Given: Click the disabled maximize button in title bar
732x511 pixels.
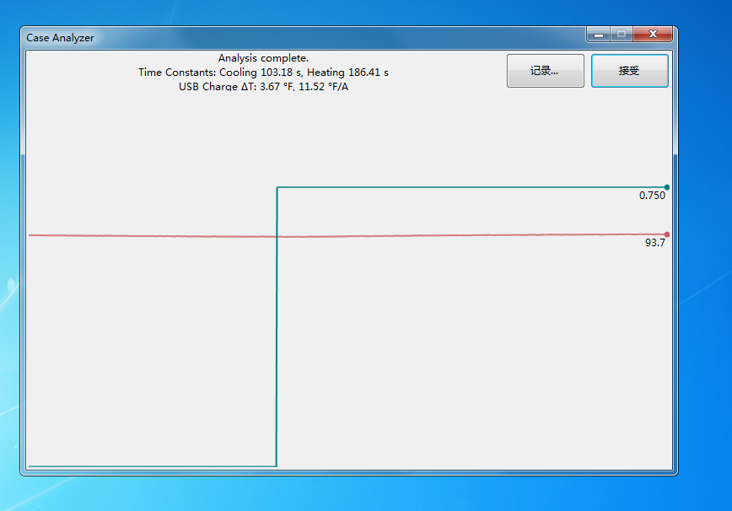Looking at the screenshot, I should [622, 34].
